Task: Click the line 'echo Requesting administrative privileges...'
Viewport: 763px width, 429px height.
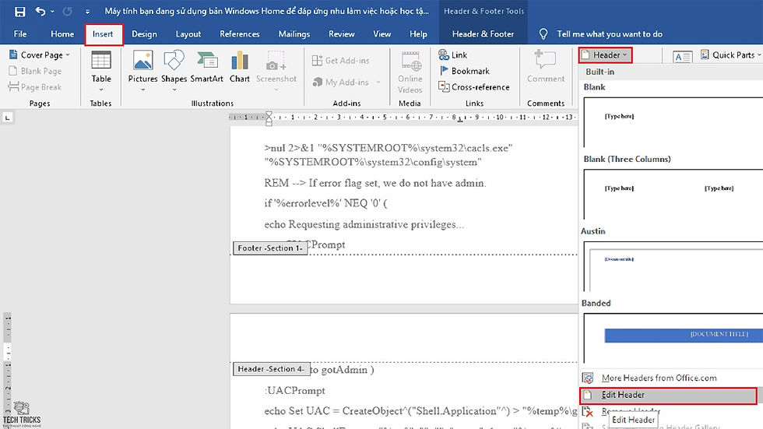Action: (x=364, y=224)
